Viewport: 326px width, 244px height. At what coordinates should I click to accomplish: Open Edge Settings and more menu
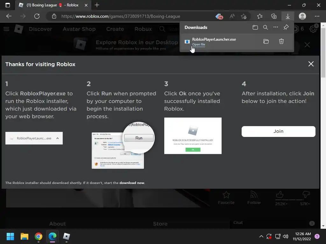(x=317, y=16)
